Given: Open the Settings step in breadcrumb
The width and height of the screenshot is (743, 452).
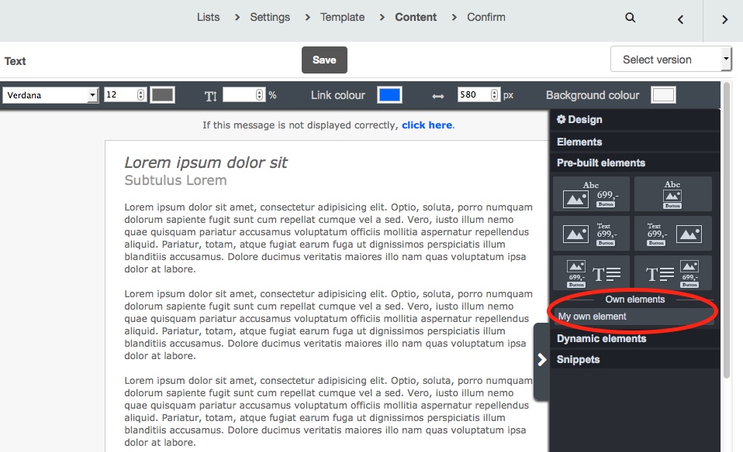Looking at the screenshot, I should 270,17.
